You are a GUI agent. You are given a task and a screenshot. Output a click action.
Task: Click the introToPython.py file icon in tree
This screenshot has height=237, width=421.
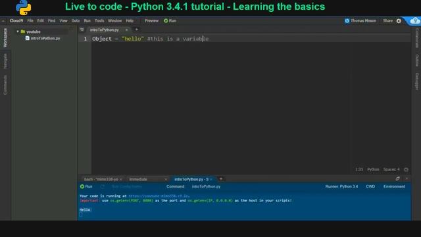click(27, 38)
